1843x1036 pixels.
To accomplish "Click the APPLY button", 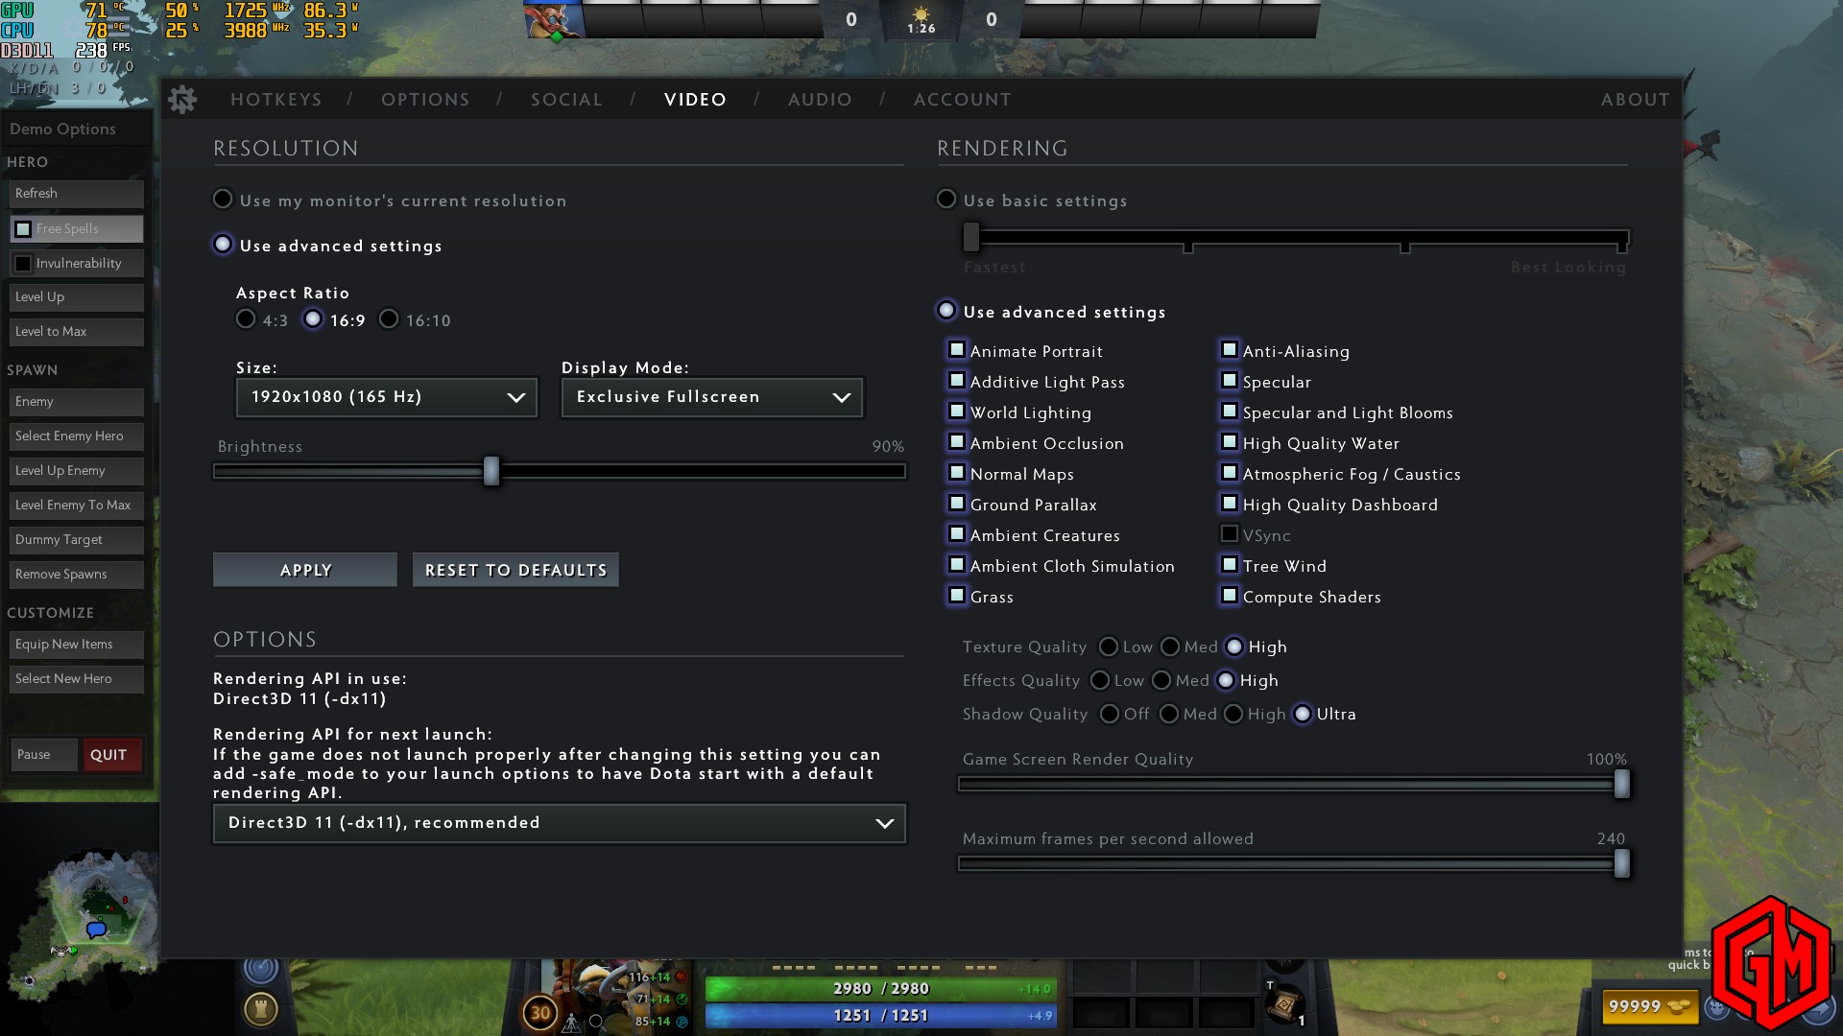I will [x=305, y=570].
